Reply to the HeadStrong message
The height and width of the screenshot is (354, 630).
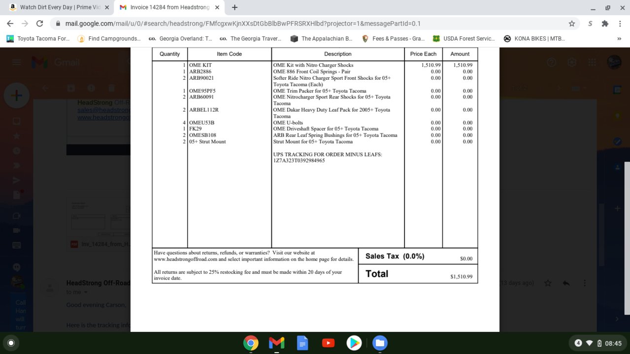click(x=566, y=283)
